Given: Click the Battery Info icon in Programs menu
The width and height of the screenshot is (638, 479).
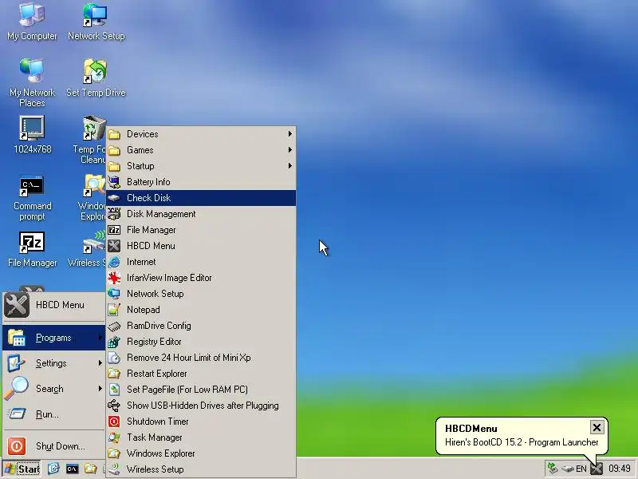Looking at the screenshot, I should tap(114, 182).
